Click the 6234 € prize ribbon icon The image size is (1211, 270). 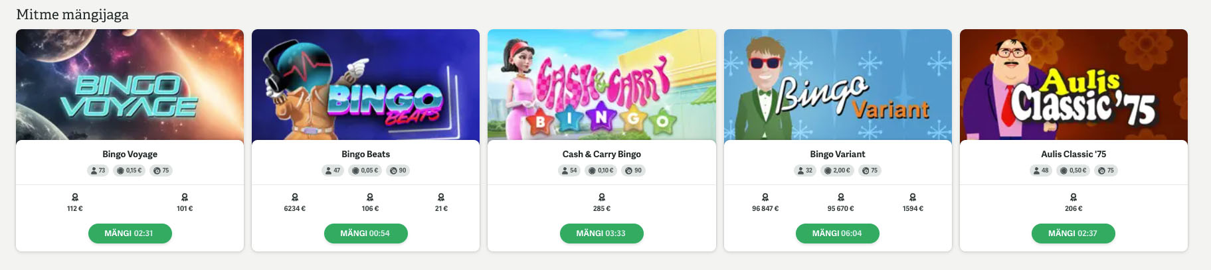coord(295,197)
